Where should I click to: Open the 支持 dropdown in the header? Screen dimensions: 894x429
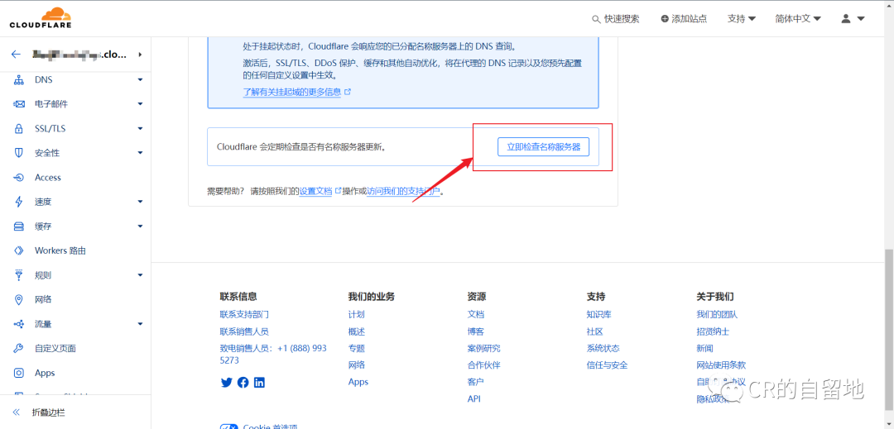(741, 18)
